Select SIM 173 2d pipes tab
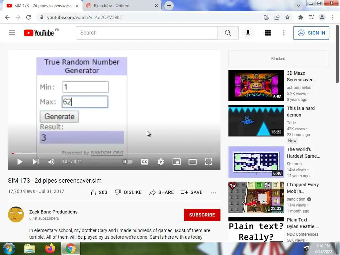Image resolution: width=340 pixels, height=255 pixels. click(x=43, y=6)
